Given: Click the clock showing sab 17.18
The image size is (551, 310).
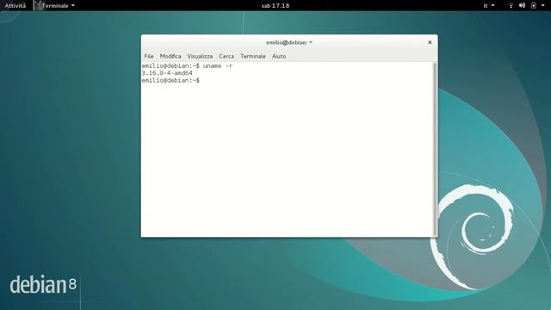Looking at the screenshot, I should tap(275, 6).
